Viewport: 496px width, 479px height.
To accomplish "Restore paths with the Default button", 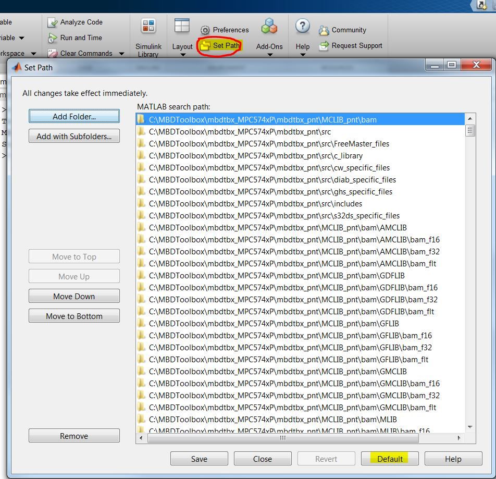I will pyautogui.click(x=389, y=459).
